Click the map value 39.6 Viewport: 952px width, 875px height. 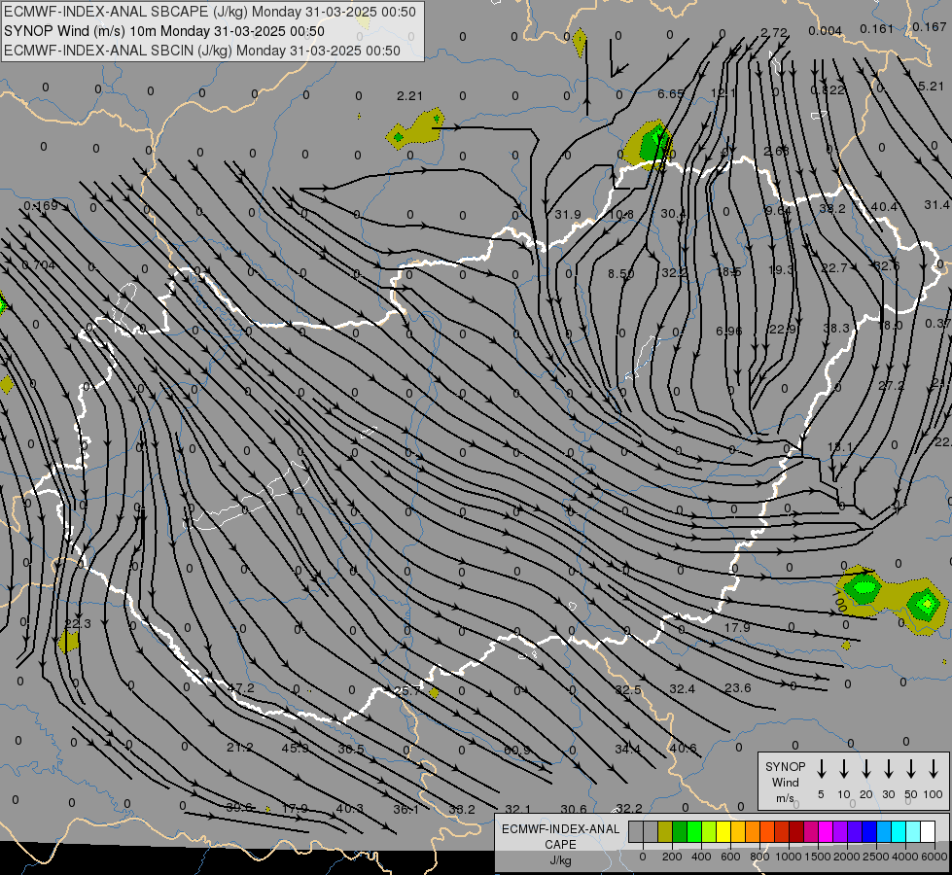tap(238, 807)
